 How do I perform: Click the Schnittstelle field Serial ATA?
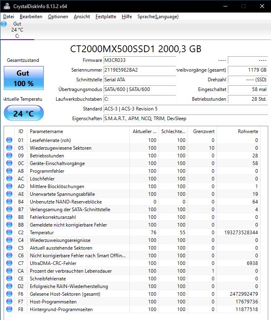[x=140, y=80]
